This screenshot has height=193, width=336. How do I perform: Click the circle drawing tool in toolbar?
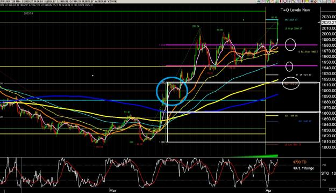coord(285,1)
